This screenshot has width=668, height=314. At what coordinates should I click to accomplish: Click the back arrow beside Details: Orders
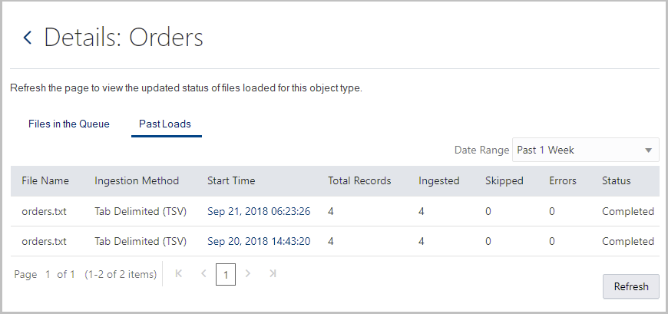click(28, 38)
